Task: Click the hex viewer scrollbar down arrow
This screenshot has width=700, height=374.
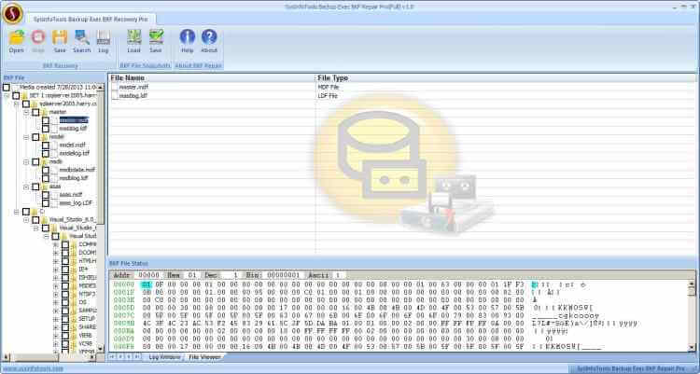Action: pos(692,347)
